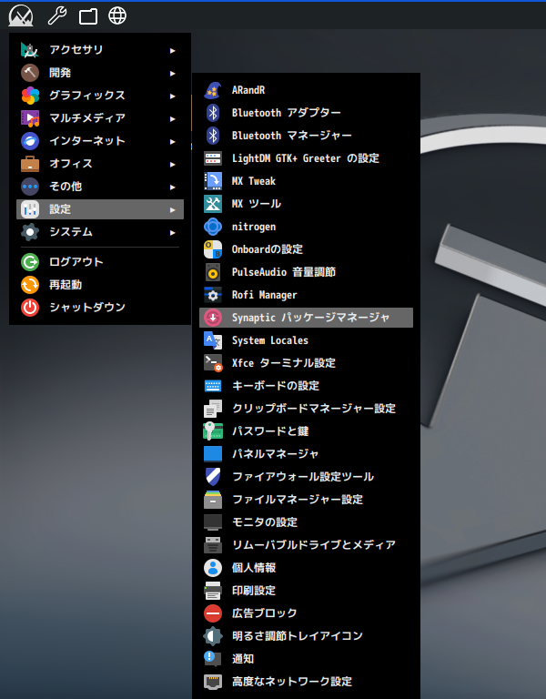Screen dimensions: 546x699
Task: Open nitrogen wallpaper setter icon
Action: pos(213,227)
